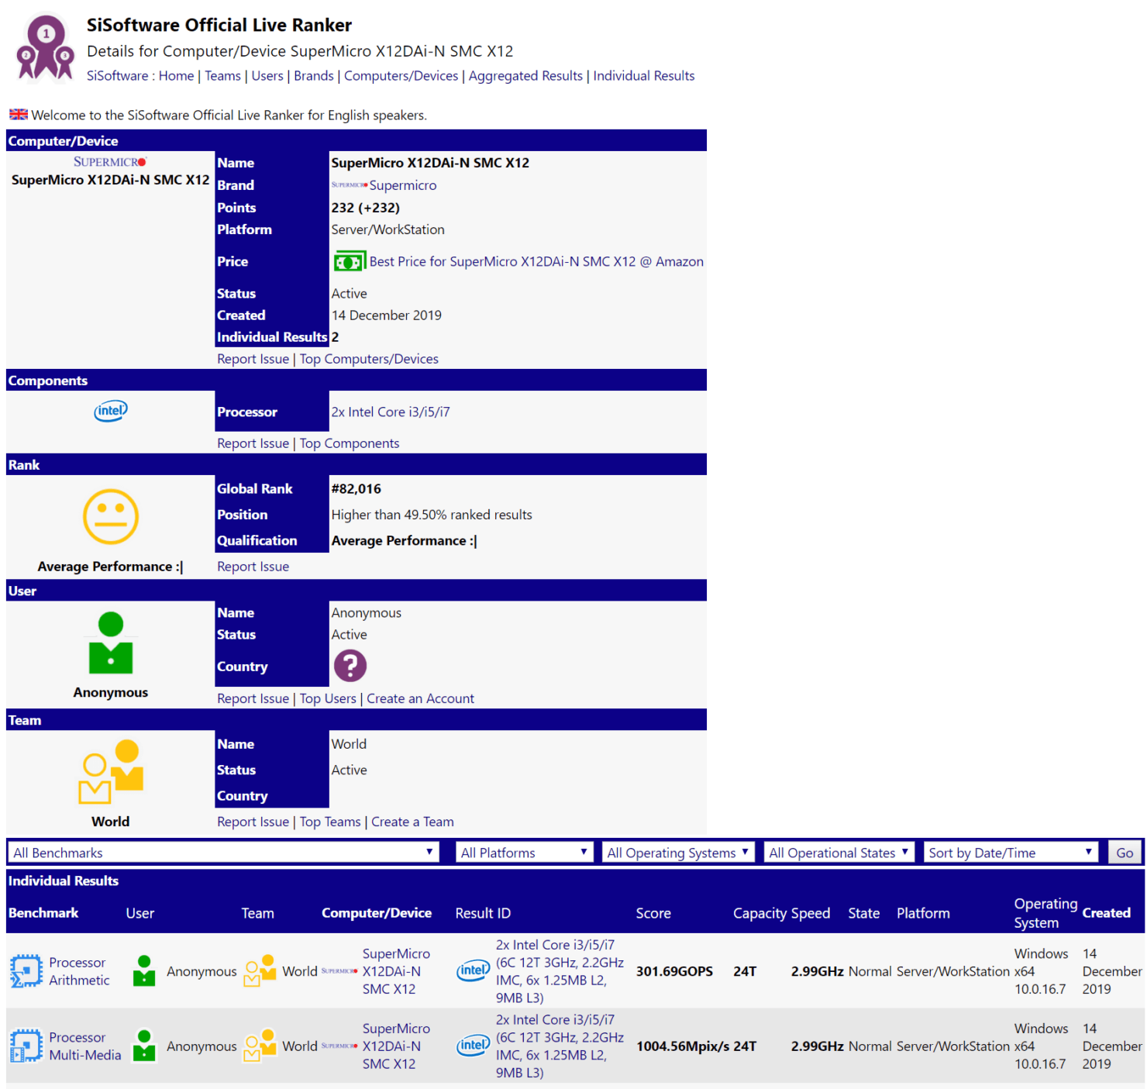Go to Teams in top navigation

tap(222, 76)
